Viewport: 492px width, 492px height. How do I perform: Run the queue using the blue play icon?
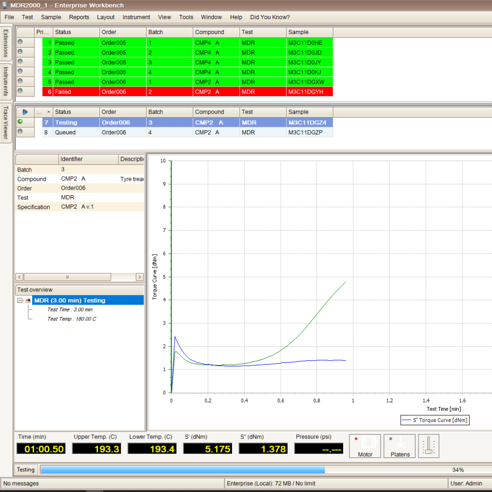click(25, 111)
